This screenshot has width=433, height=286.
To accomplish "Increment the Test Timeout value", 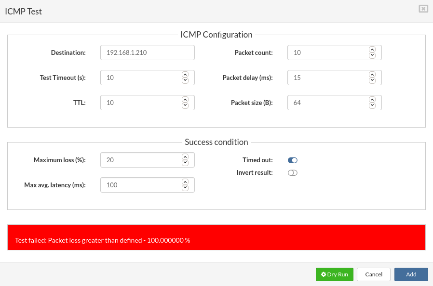I will point(185,75).
